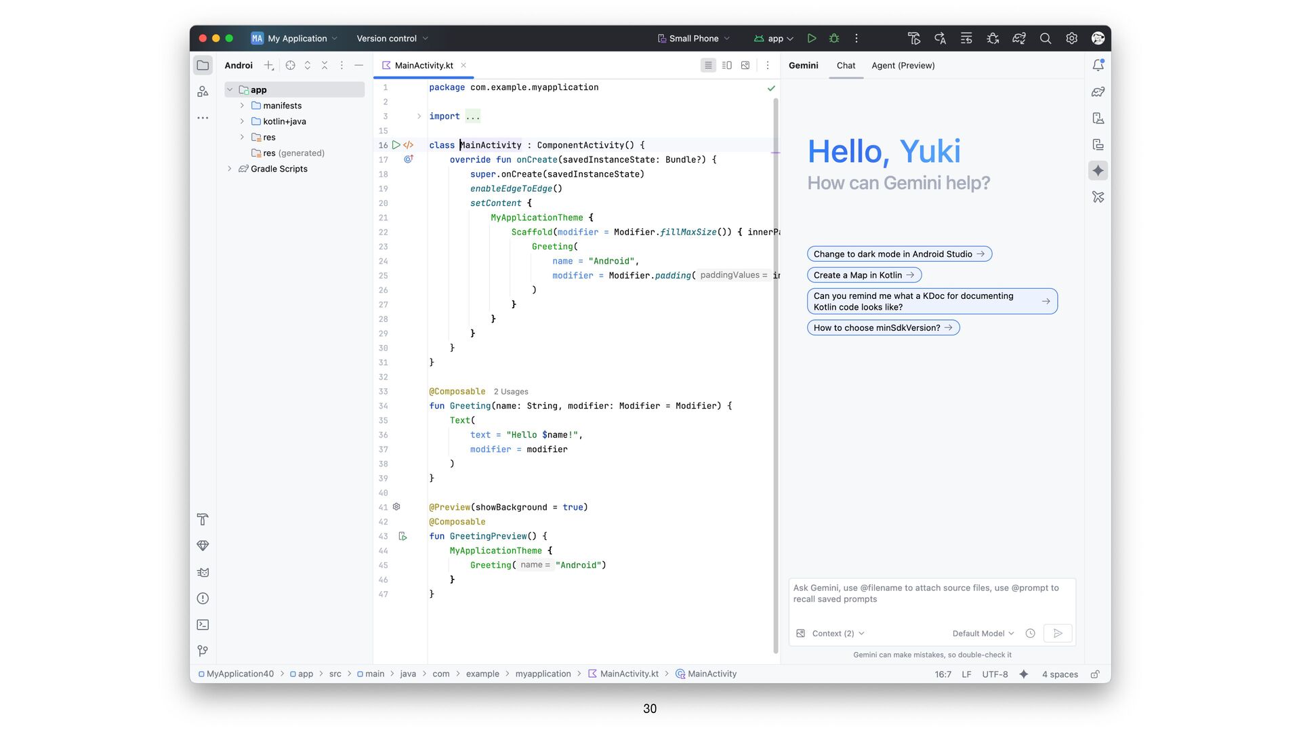This screenshot has width=1301, height=732.
Task: Open the Problems tool window
Action: (x=203, y=598)
